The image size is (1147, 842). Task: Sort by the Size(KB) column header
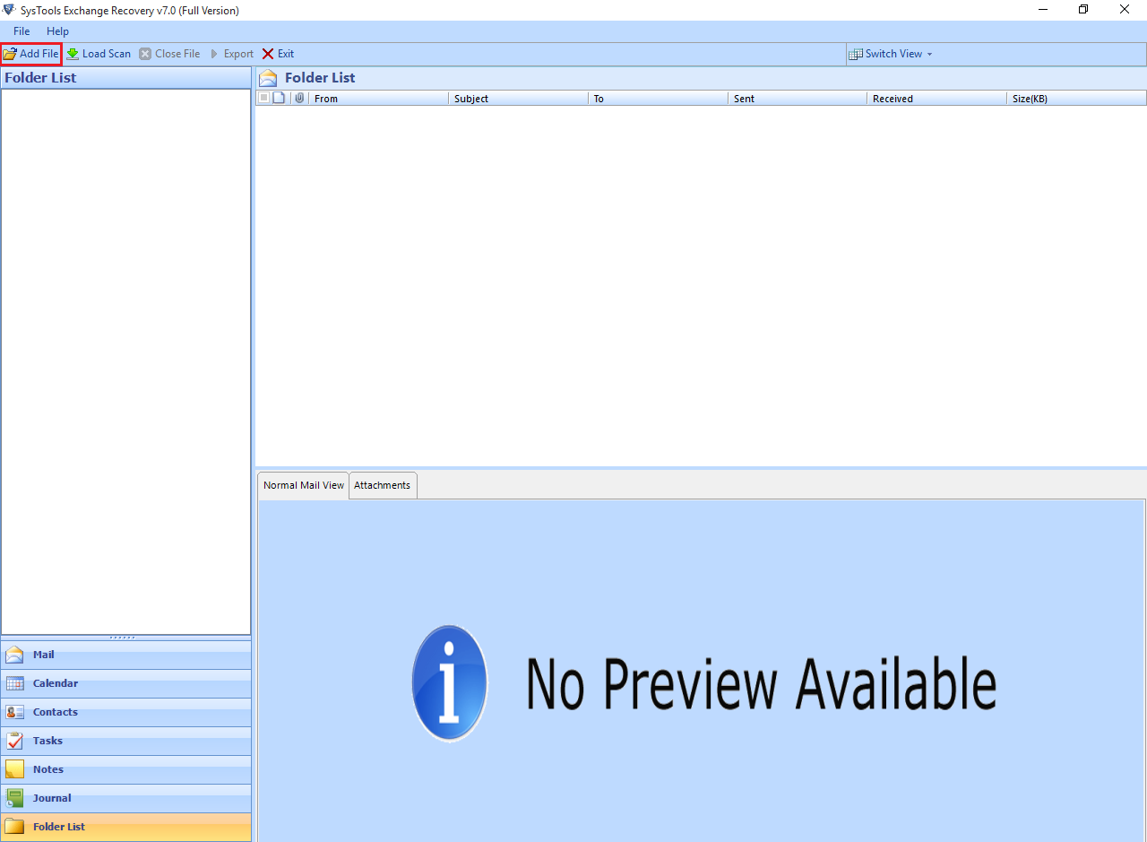click(x=1076, y=99)
